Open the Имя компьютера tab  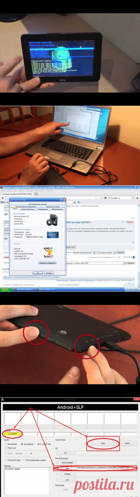pyautogui.click(x=27, y=209)
